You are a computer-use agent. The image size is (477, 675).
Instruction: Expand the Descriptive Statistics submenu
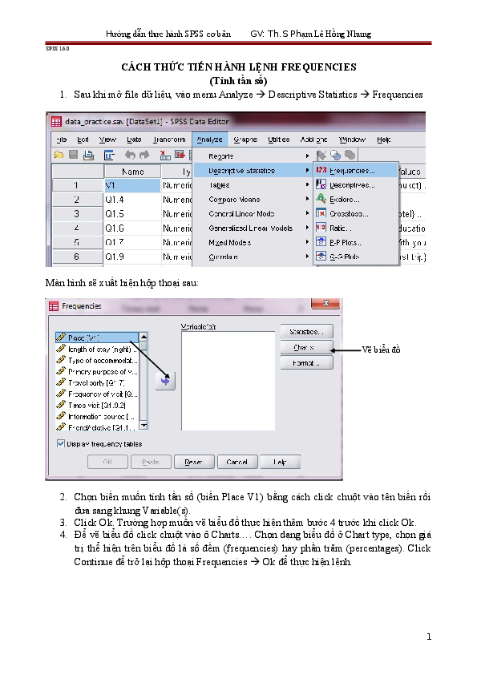(x=253, y=171)
